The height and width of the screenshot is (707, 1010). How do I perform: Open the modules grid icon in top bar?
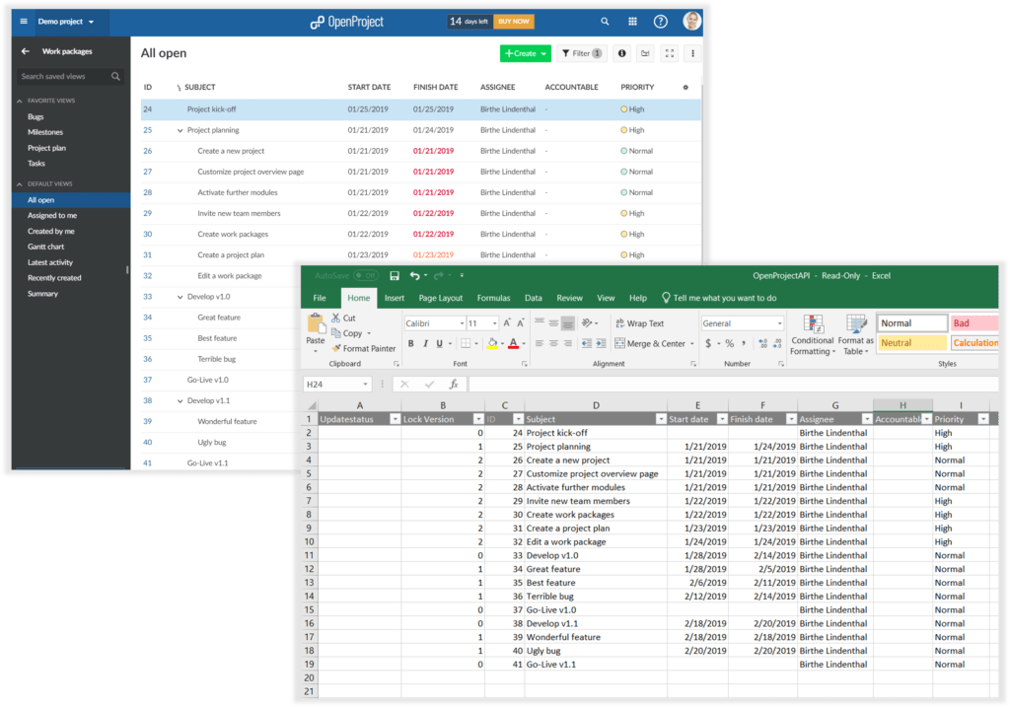(x=632, y=21)
